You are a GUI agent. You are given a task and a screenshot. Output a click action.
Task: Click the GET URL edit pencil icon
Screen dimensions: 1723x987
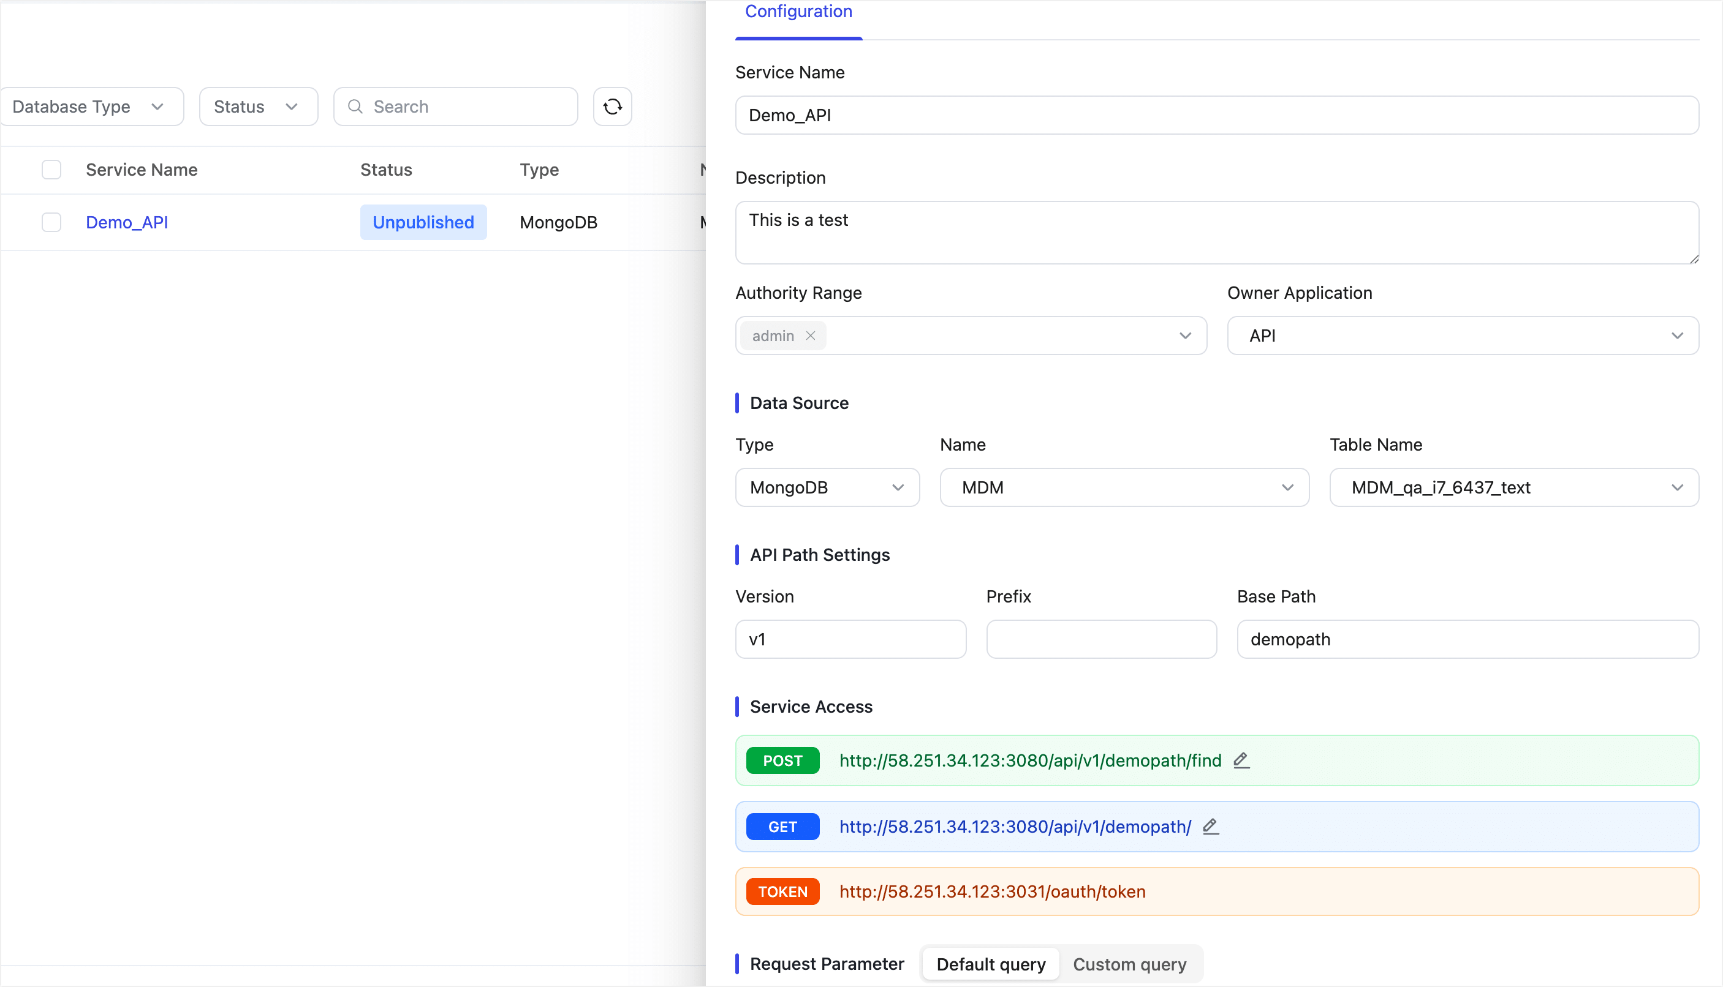[x=1210, y=827]
